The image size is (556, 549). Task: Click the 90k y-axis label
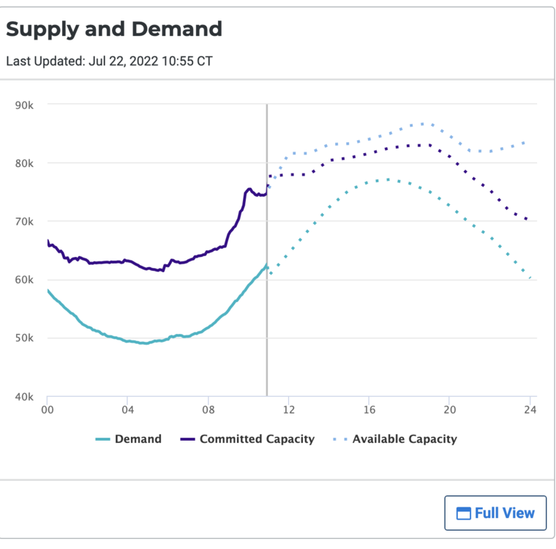(x=24, y=105)
